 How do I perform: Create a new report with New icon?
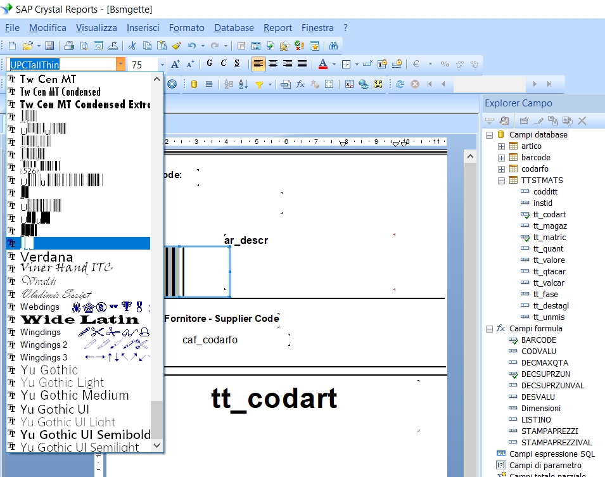tap(12, 46)
